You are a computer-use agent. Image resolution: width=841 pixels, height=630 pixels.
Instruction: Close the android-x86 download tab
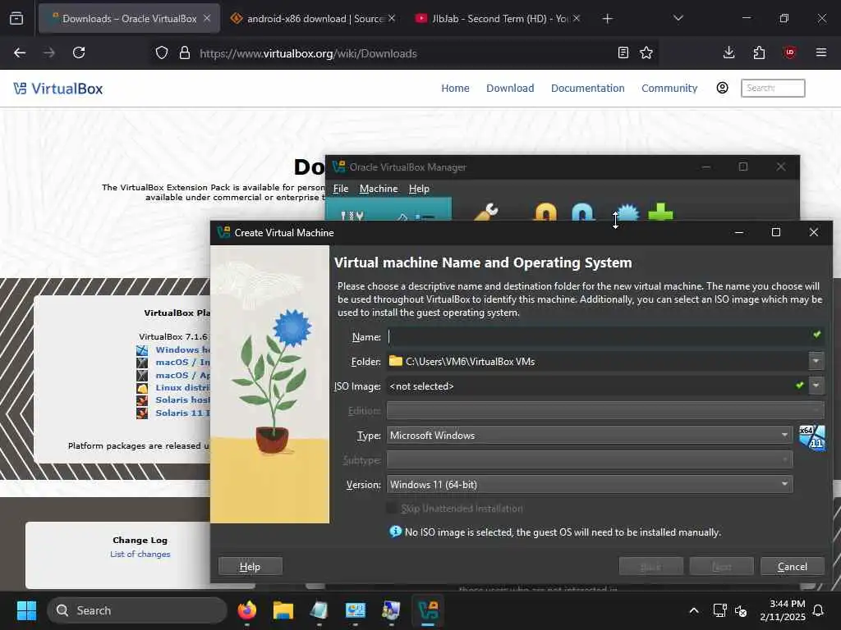[x=392, y=18]
